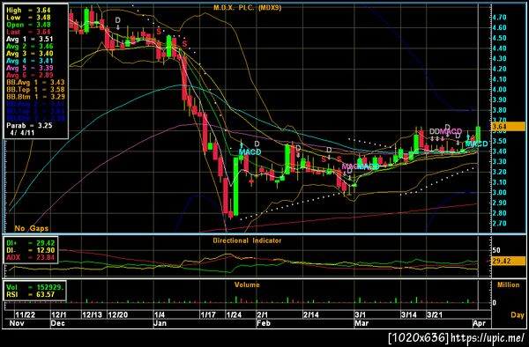Click the 1/24 date axis label
Viewport: 529px width, 347px height.
pos(235,315)
